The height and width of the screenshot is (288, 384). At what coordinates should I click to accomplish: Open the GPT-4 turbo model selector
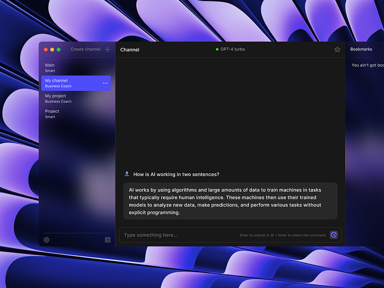(x=230, y=49)
